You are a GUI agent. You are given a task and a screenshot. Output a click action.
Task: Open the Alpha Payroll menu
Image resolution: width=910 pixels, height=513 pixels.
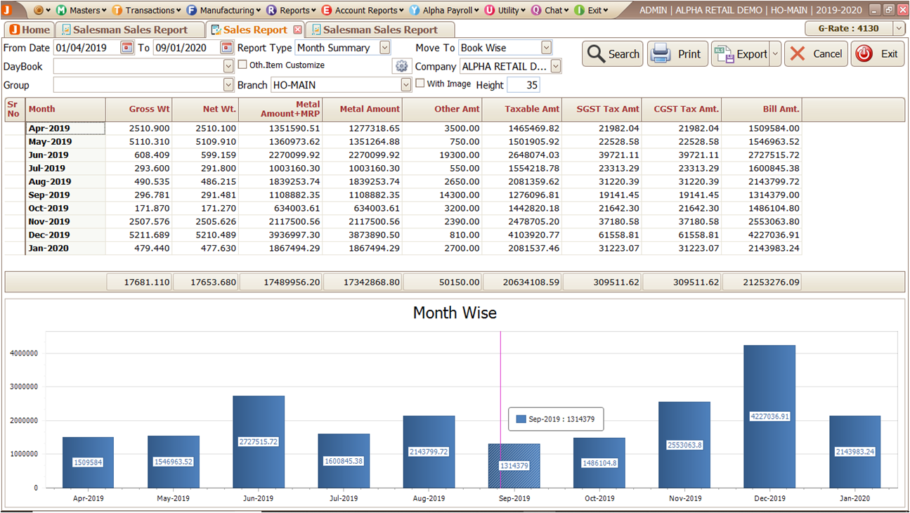(445, 11)
